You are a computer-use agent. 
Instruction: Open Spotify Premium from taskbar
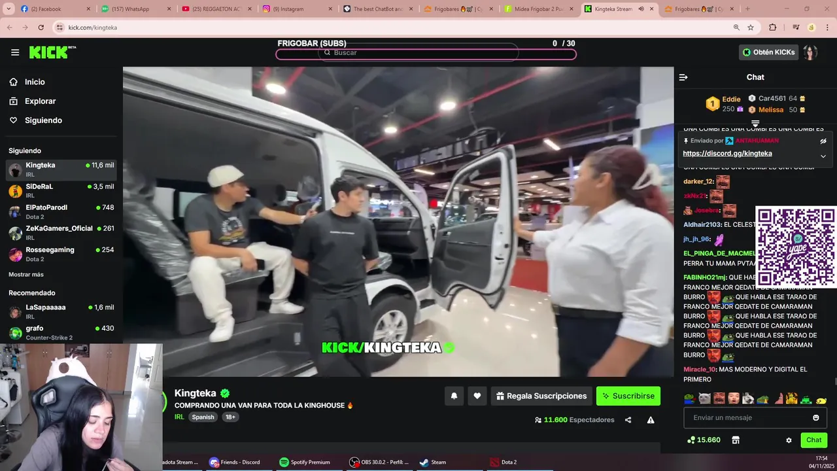tap(304, 462)
